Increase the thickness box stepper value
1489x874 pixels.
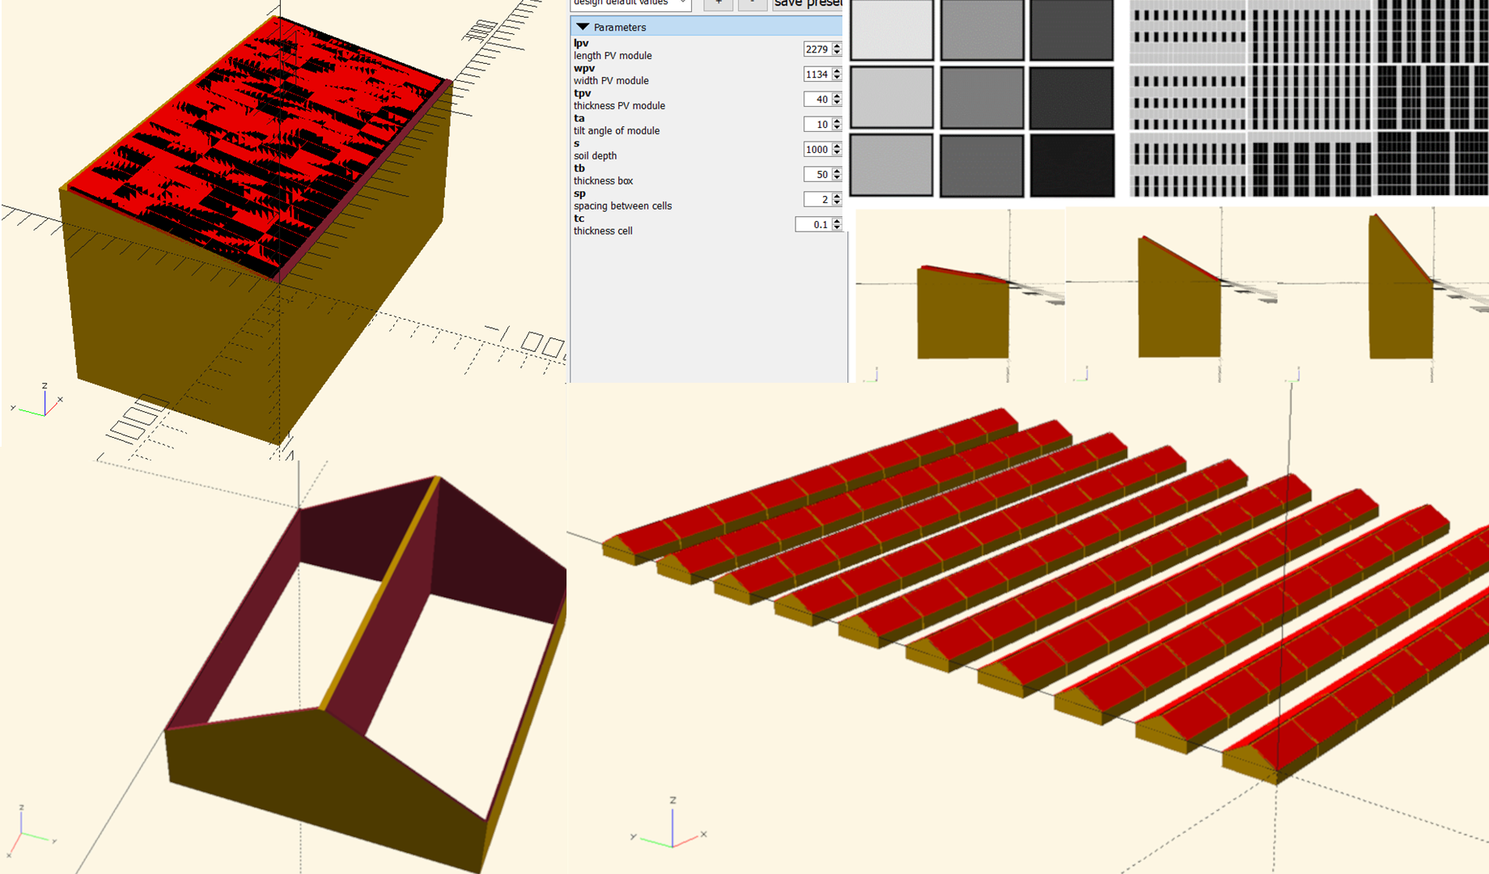pos(837,171)
